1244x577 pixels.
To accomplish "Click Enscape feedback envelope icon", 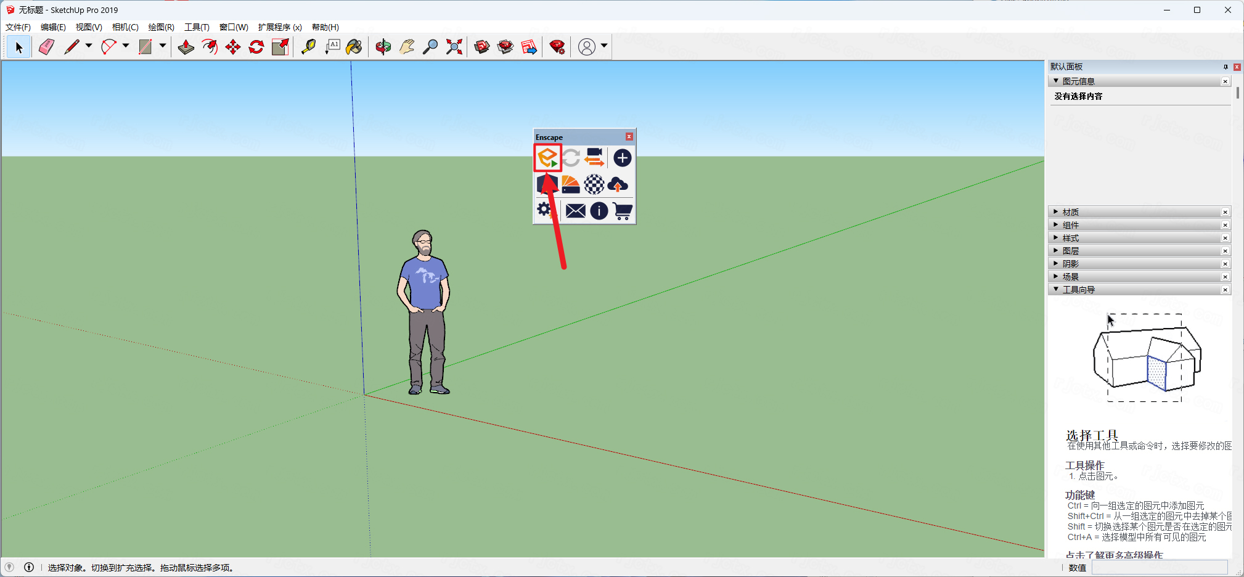I will coord(576,211).
